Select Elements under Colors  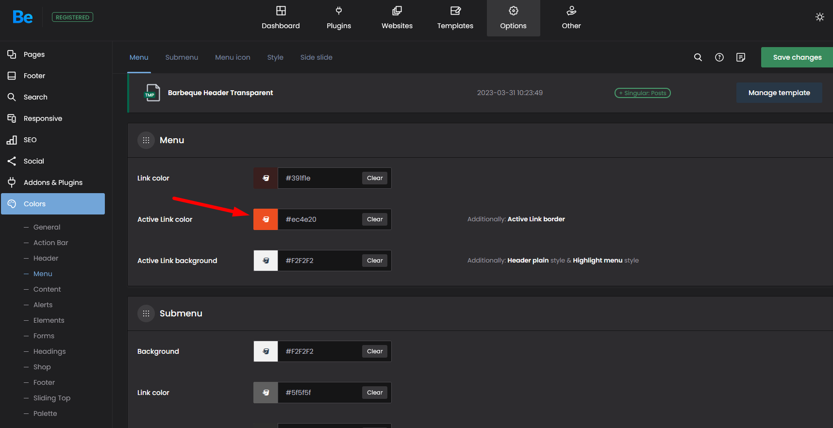[x=49, y=320]
